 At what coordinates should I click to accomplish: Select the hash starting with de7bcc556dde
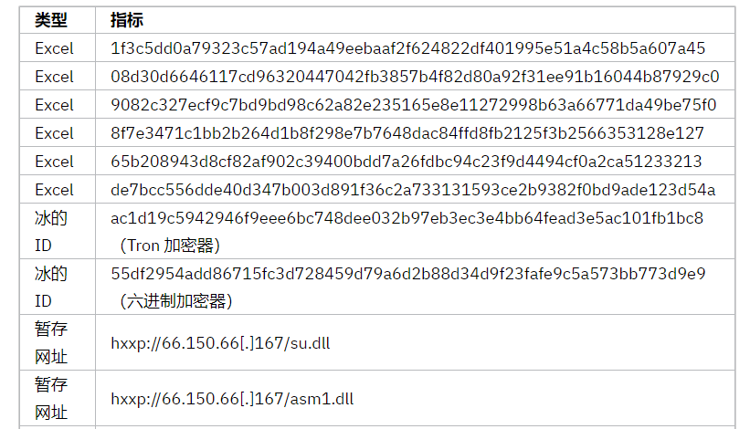(413, 190)
